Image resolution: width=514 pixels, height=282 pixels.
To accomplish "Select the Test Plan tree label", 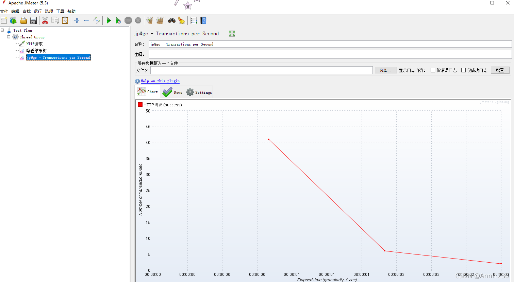I will click(23, 30).
